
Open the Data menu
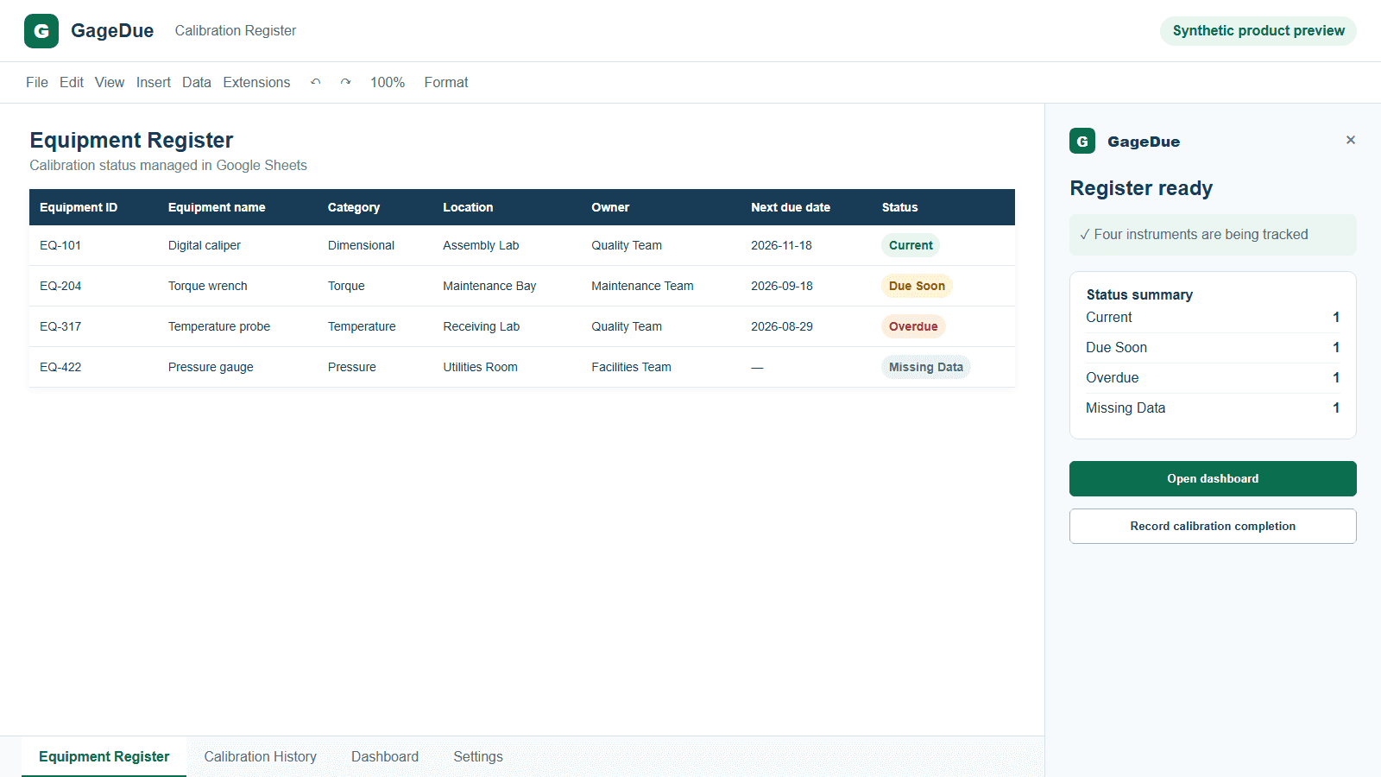[197, 82]
